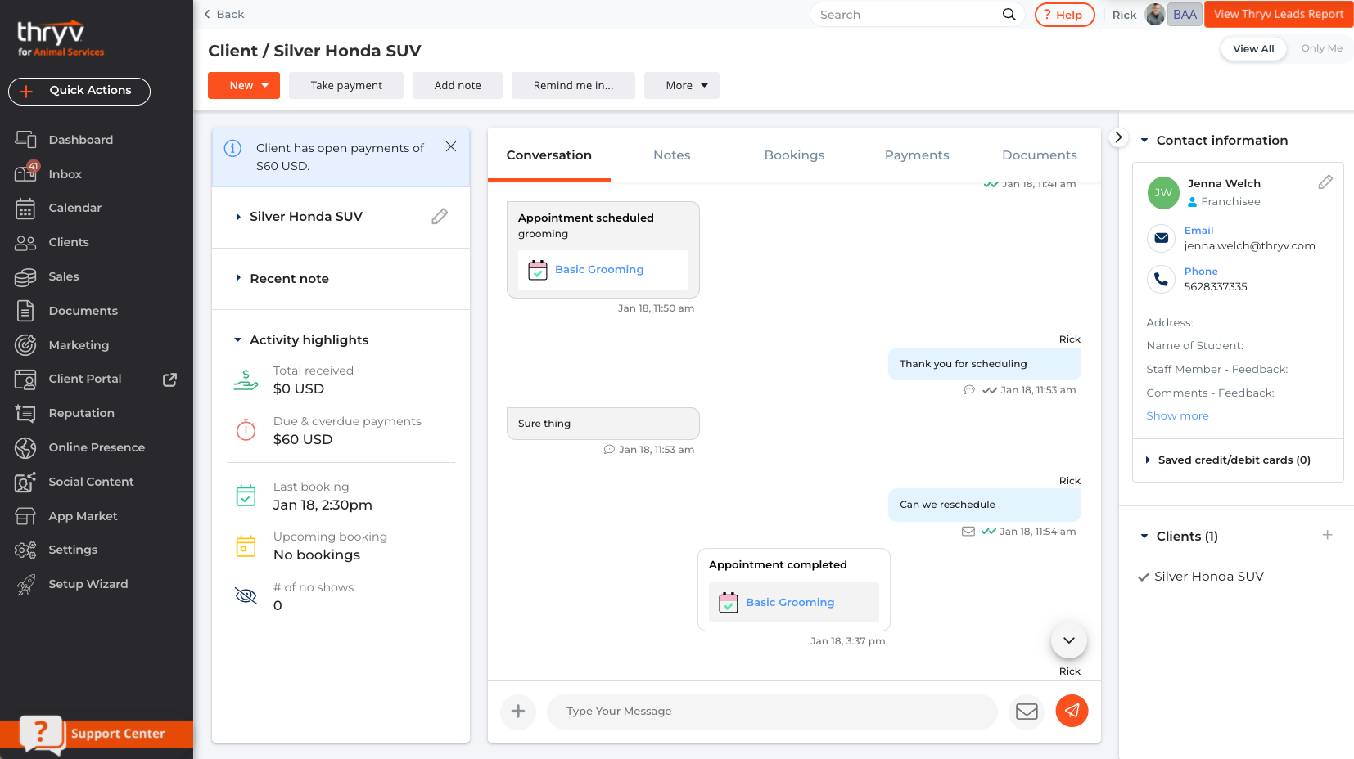Click Rick's profile avatar
This screenshot has width=1354, height=759.
pyautogui.click(x=1154, y=14)
